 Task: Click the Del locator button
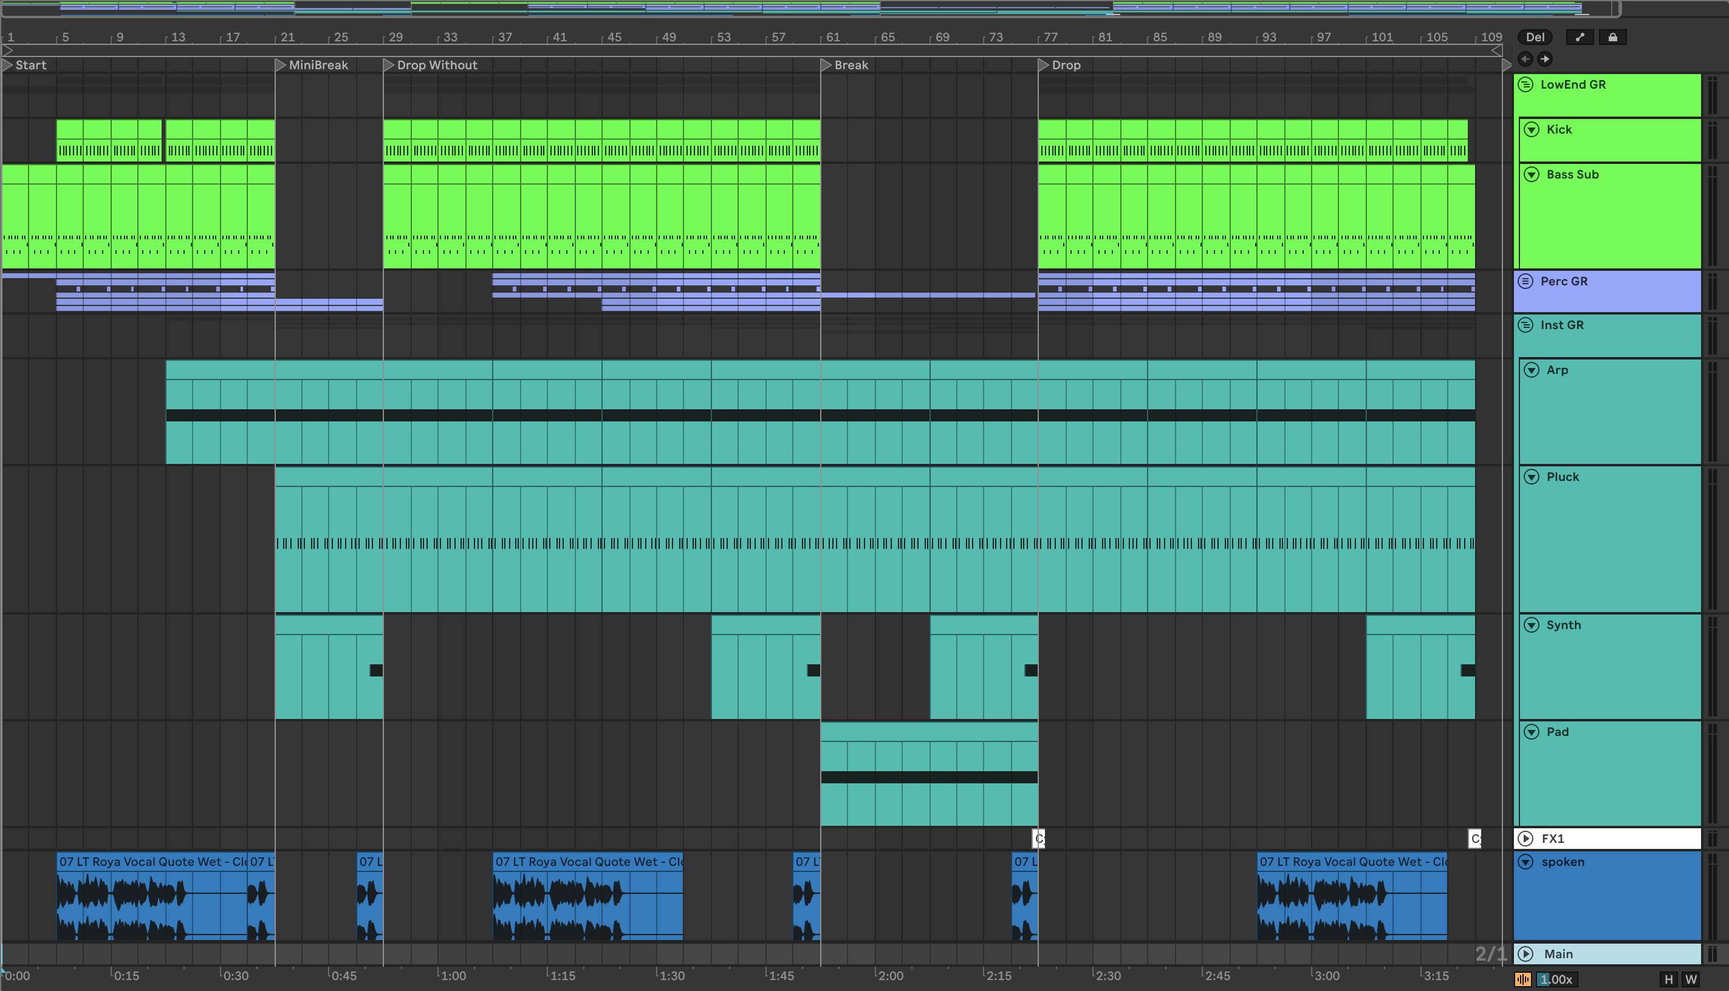[1535, 38]
